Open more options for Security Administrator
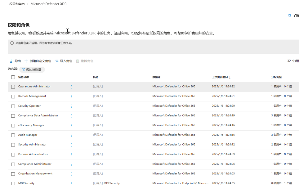 [71, 145]
